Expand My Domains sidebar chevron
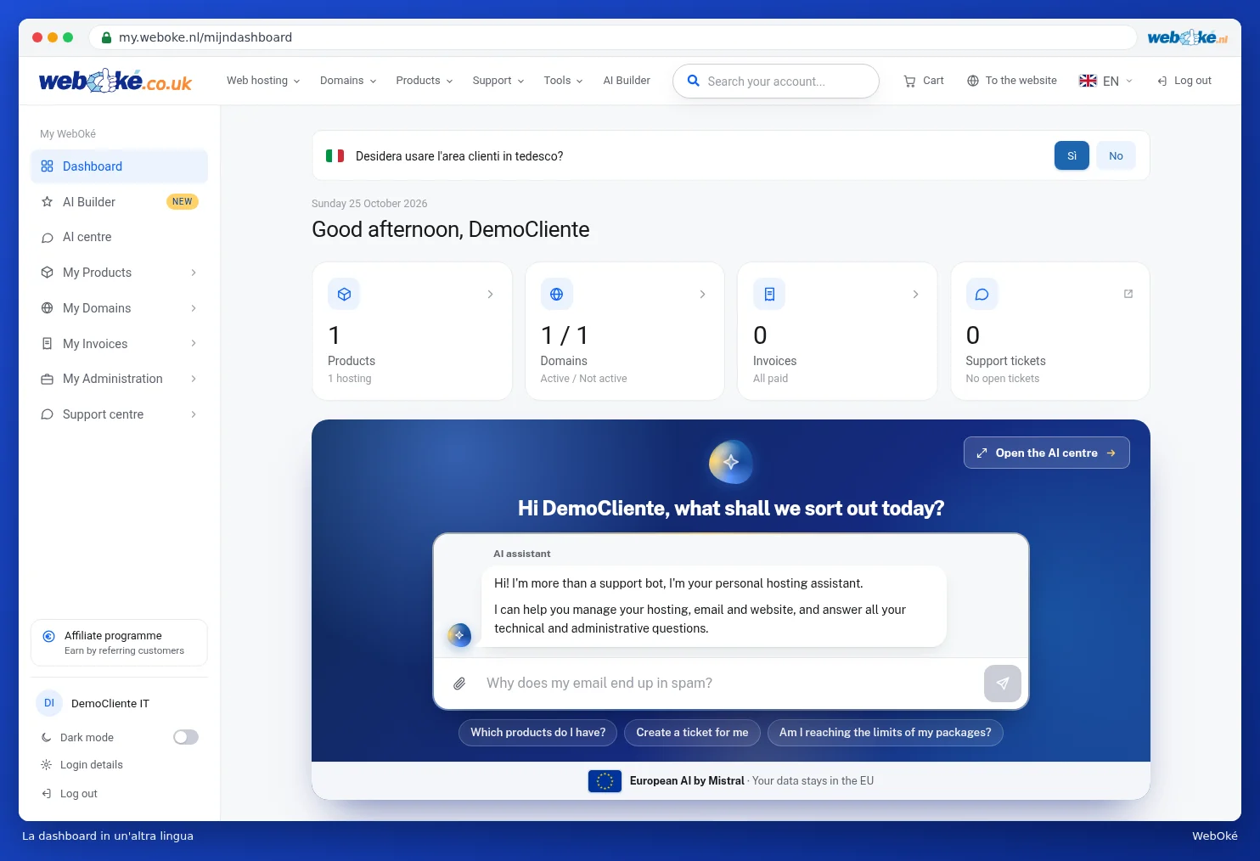 (x=194, y=308)
